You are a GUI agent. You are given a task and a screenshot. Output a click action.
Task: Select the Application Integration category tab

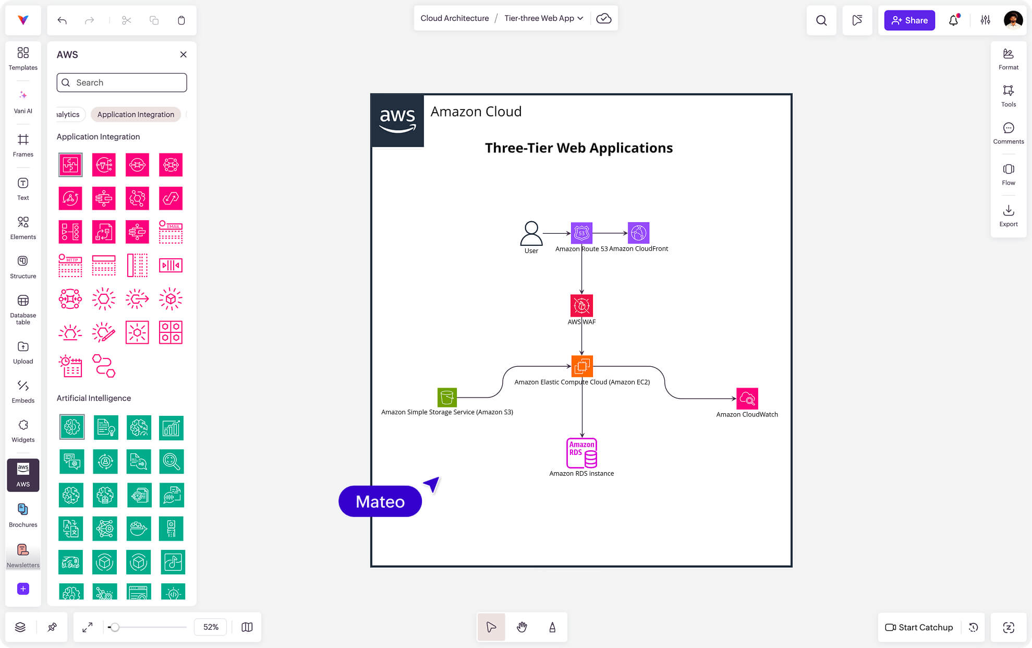136,114
